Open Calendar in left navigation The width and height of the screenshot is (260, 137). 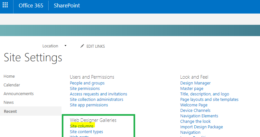pyautogui.click(x=12, y=85)
